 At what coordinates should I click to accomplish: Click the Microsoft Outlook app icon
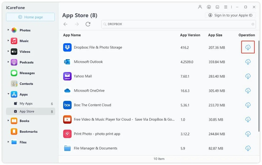coord(67,62)
